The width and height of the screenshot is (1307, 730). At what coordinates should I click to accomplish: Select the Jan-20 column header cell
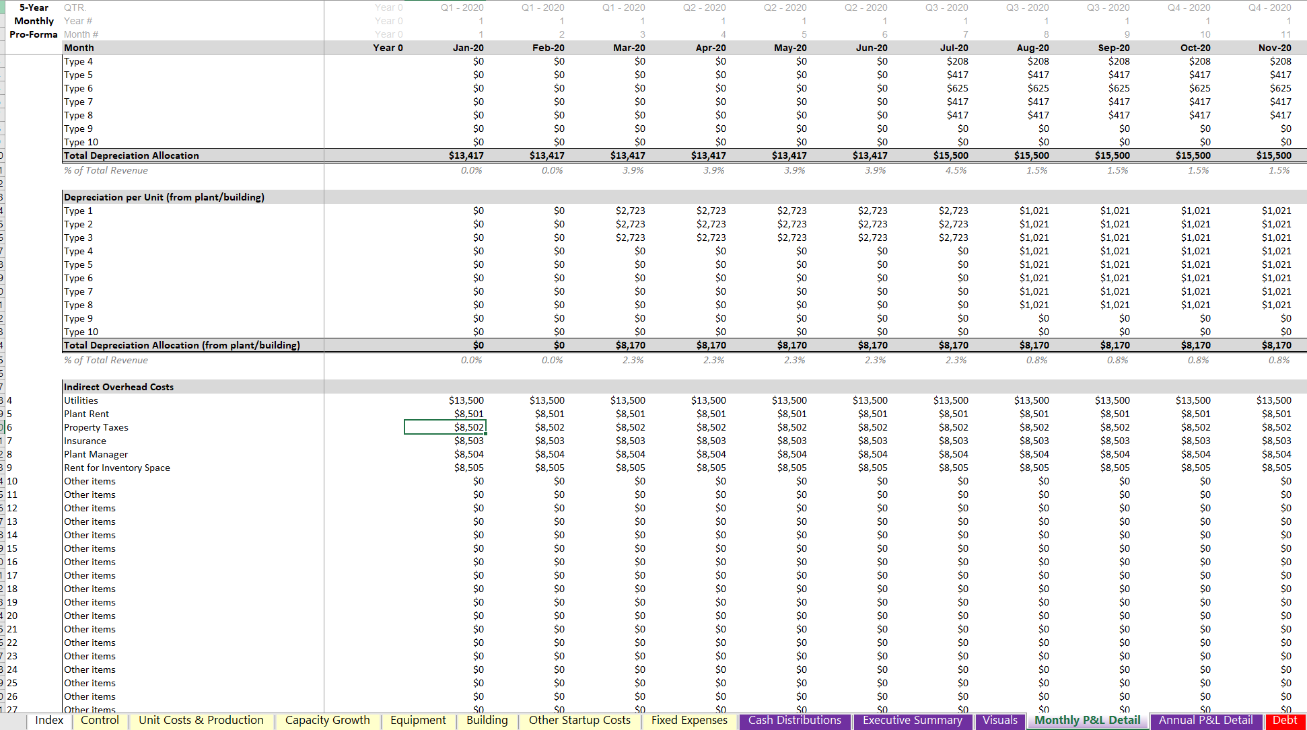(x=468, y=48)
